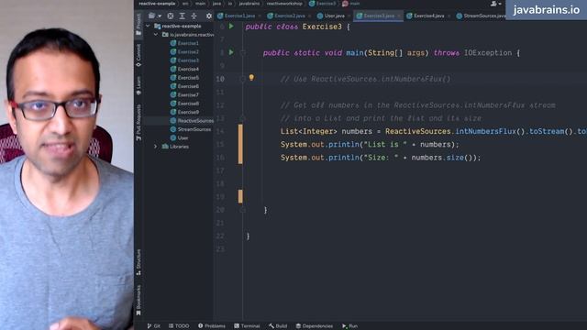The width and height of the screenshot is (587, 330).
Task: Toggle fold marker at line 10 comment
Action: 242,79
